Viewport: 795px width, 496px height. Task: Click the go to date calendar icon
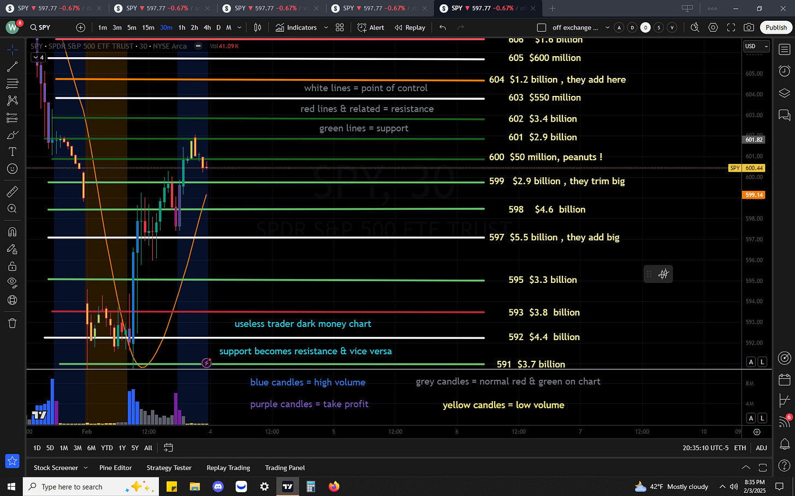coord(168,447)
